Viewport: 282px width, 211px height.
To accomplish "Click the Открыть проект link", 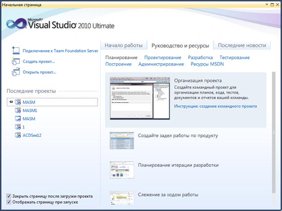I will (40, 72).
